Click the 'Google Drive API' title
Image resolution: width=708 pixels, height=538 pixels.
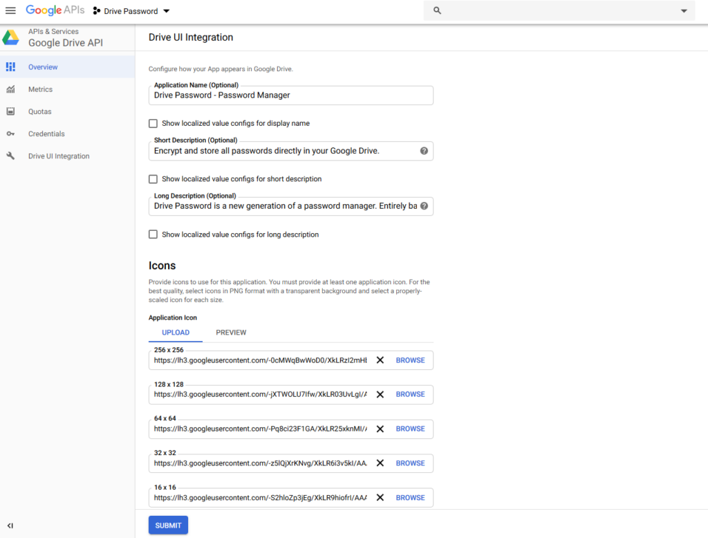(x=66, y=42)
